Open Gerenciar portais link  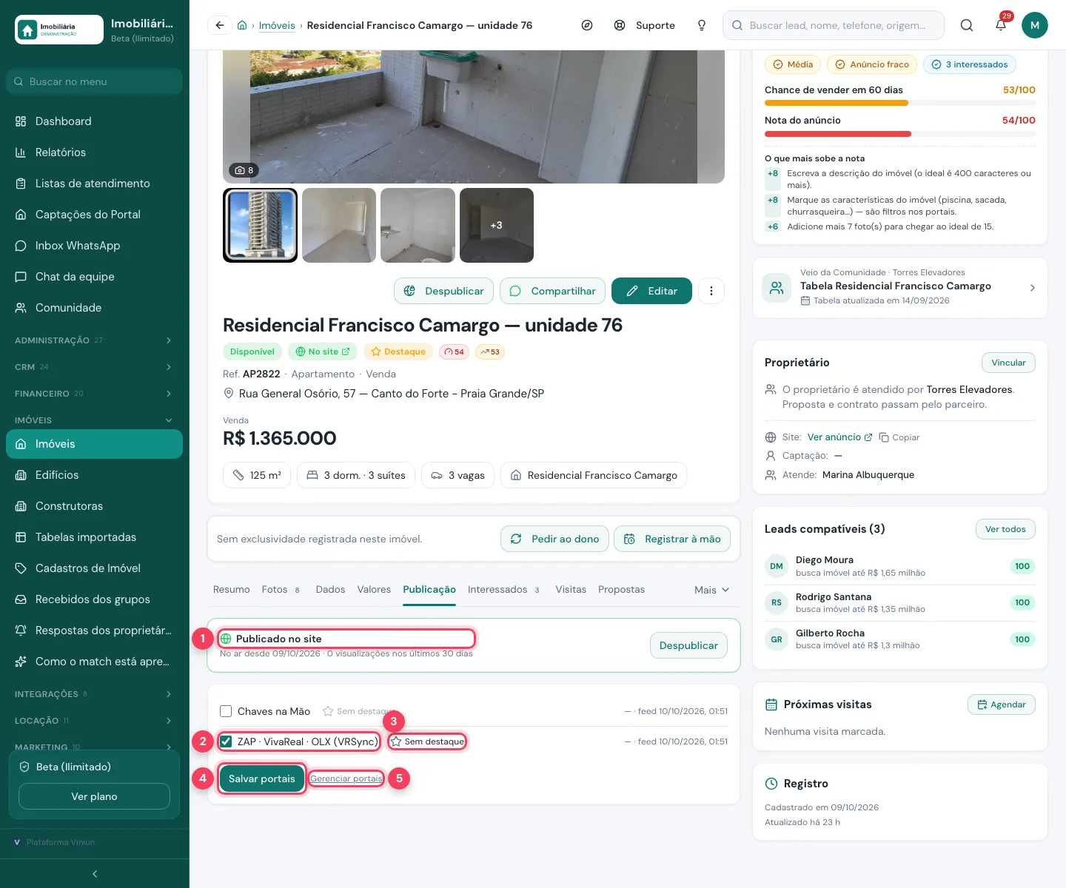pos(346,778)
